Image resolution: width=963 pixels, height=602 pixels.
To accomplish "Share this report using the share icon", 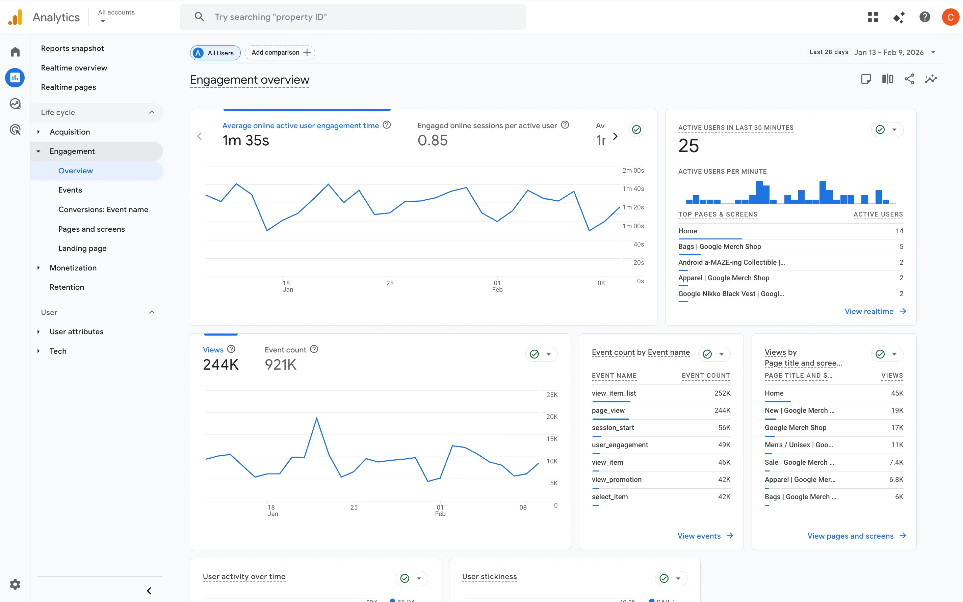I will [909, 79].
